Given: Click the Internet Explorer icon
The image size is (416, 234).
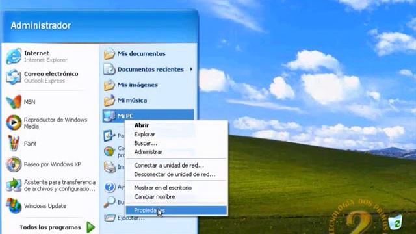Looking at the screenshot, I should pyautogui.click(x=14, y=57).
